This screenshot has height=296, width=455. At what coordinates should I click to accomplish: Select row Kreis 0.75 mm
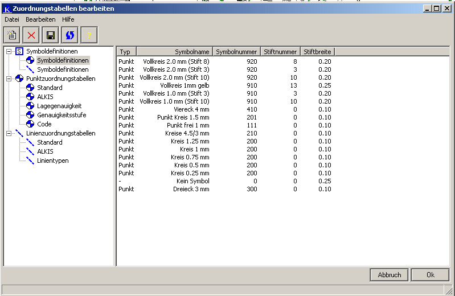pos(225,157)
